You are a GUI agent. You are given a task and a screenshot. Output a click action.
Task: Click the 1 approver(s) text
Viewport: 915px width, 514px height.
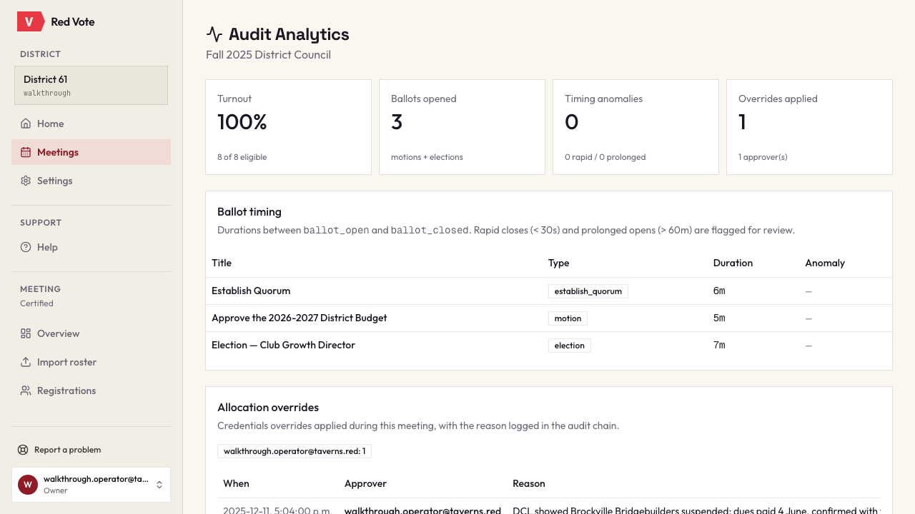coord(763,157)
